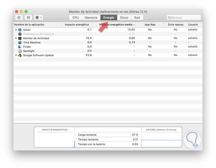Expand the Monitor de Actividad row
The height and width of the screenshot is (168, 216).
(16, 38)
